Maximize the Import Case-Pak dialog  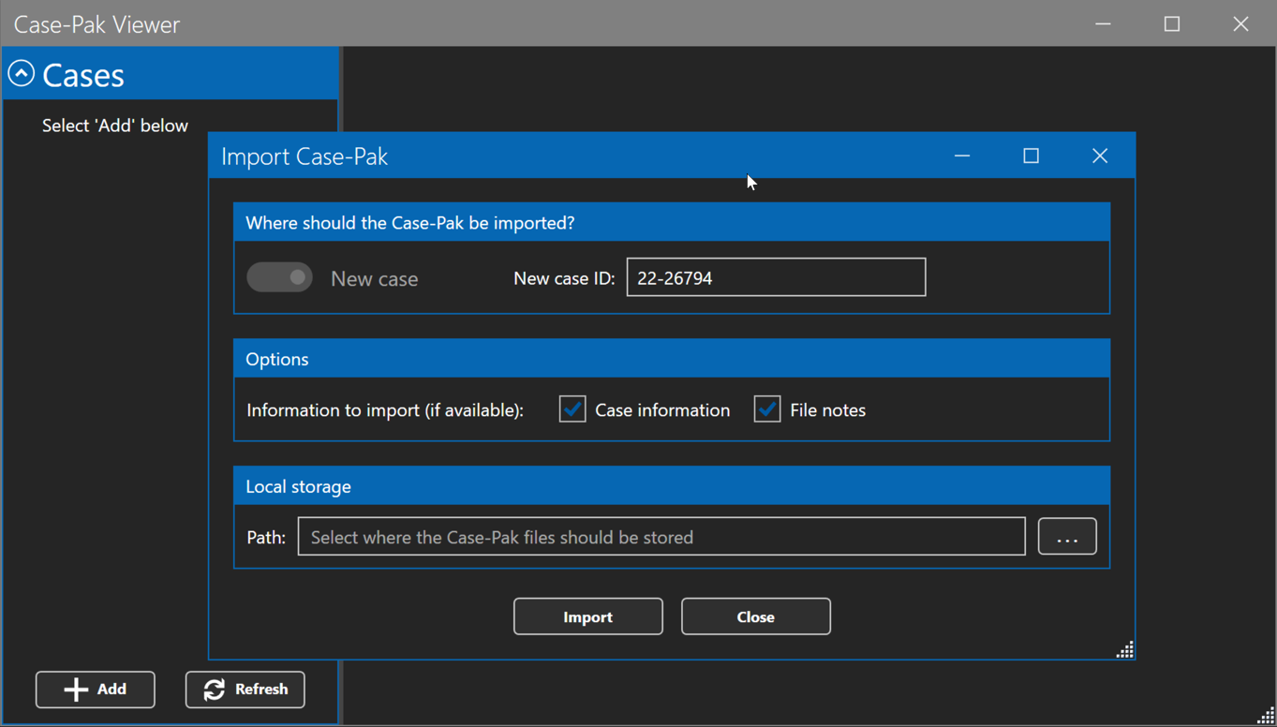[1032, 156]
